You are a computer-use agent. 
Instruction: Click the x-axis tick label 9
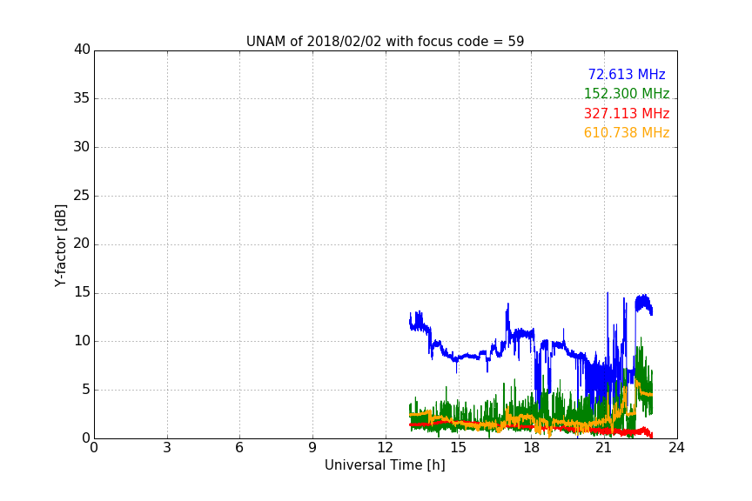[x=312, y=448]
